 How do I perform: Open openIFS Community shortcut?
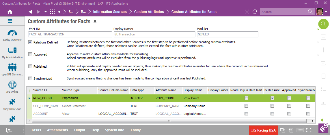[x=12, y=70]
